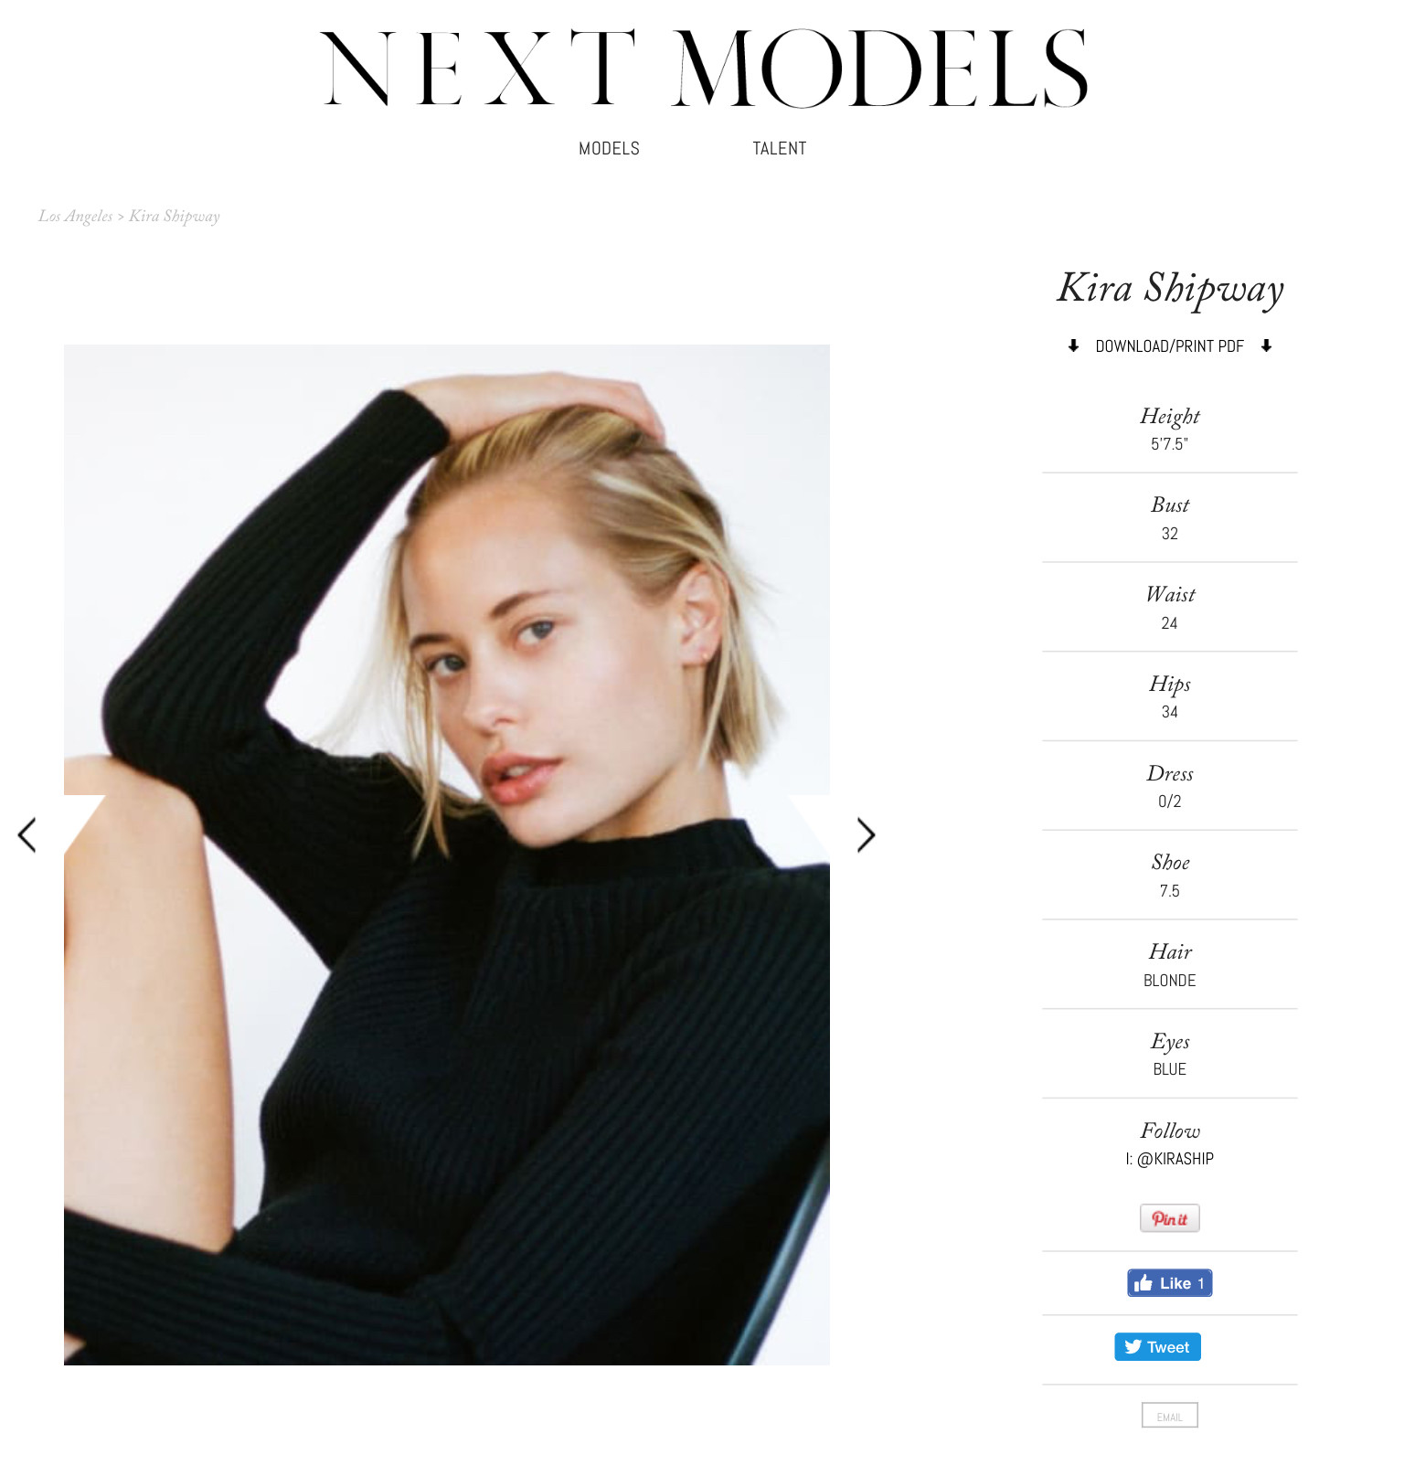This screenshot has height=1476, width=1404.
Task: Click Download/Print PDF link
Action: point(1169,346)
